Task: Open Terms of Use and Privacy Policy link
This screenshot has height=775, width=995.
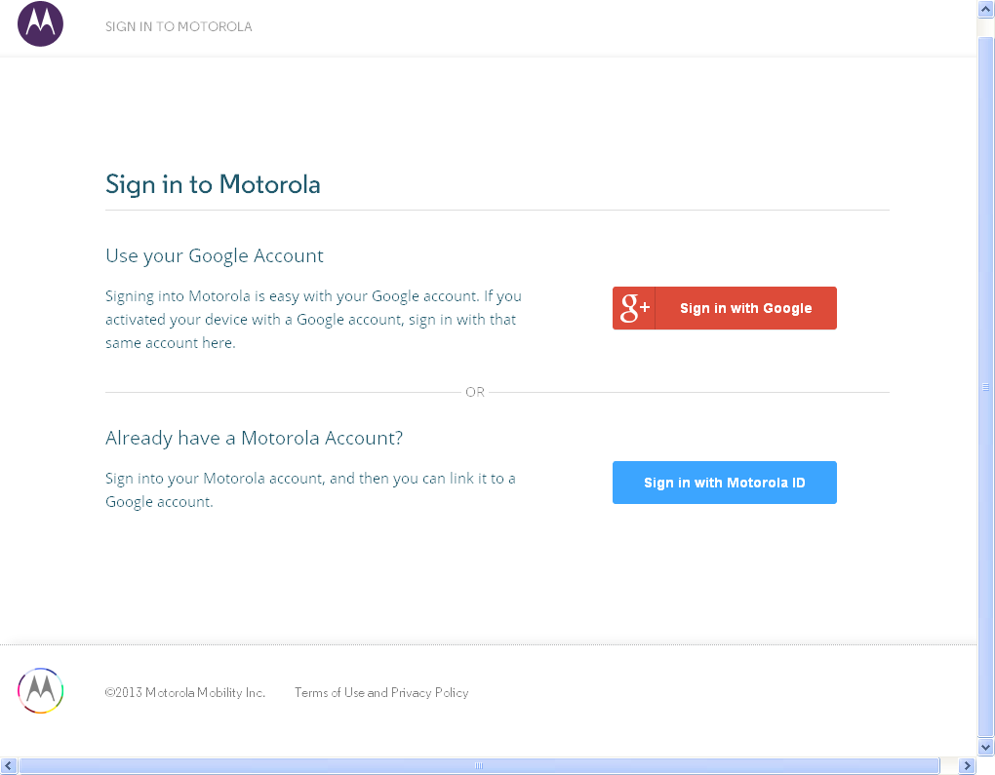Action: pos(381,692)
